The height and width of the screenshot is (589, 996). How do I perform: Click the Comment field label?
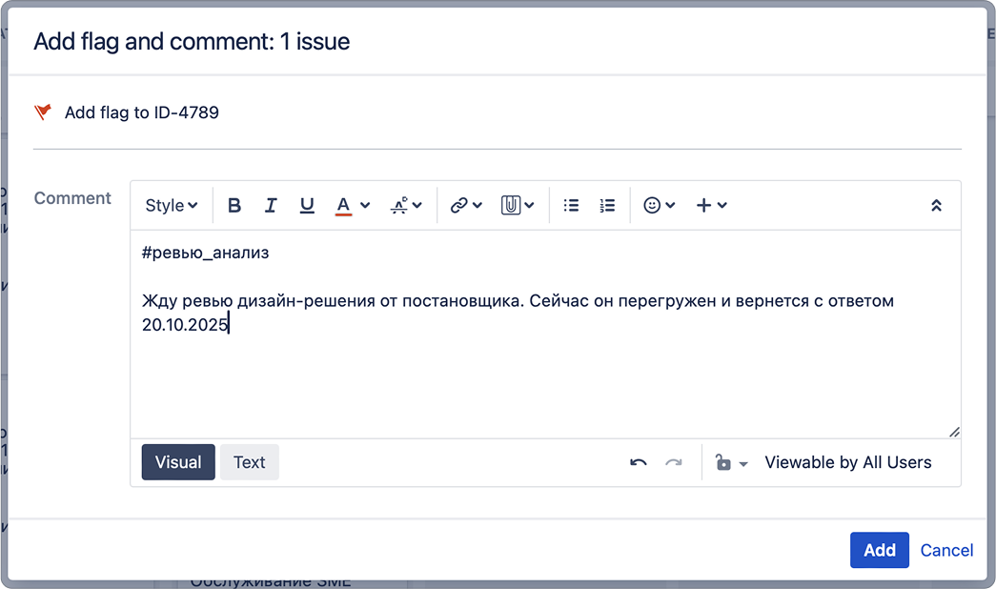tap(72, 198)
